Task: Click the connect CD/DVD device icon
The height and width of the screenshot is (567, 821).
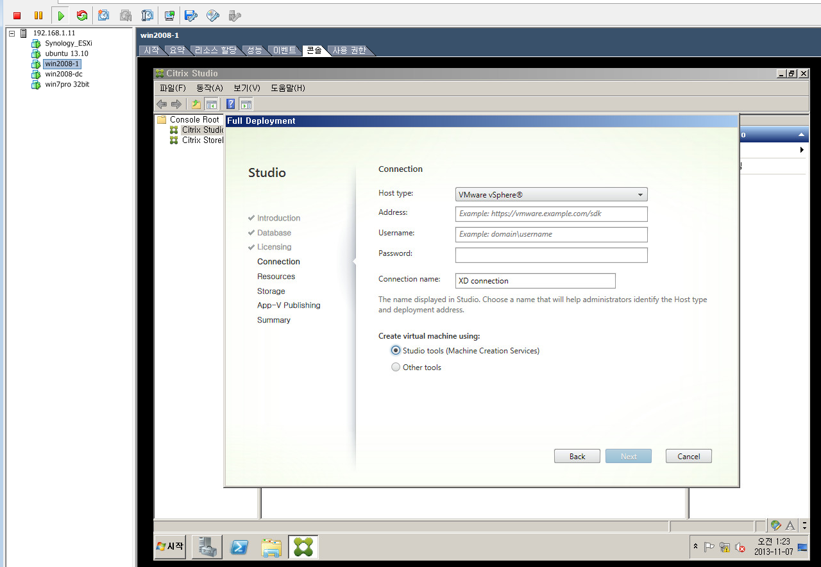Action: coord(213,15)
